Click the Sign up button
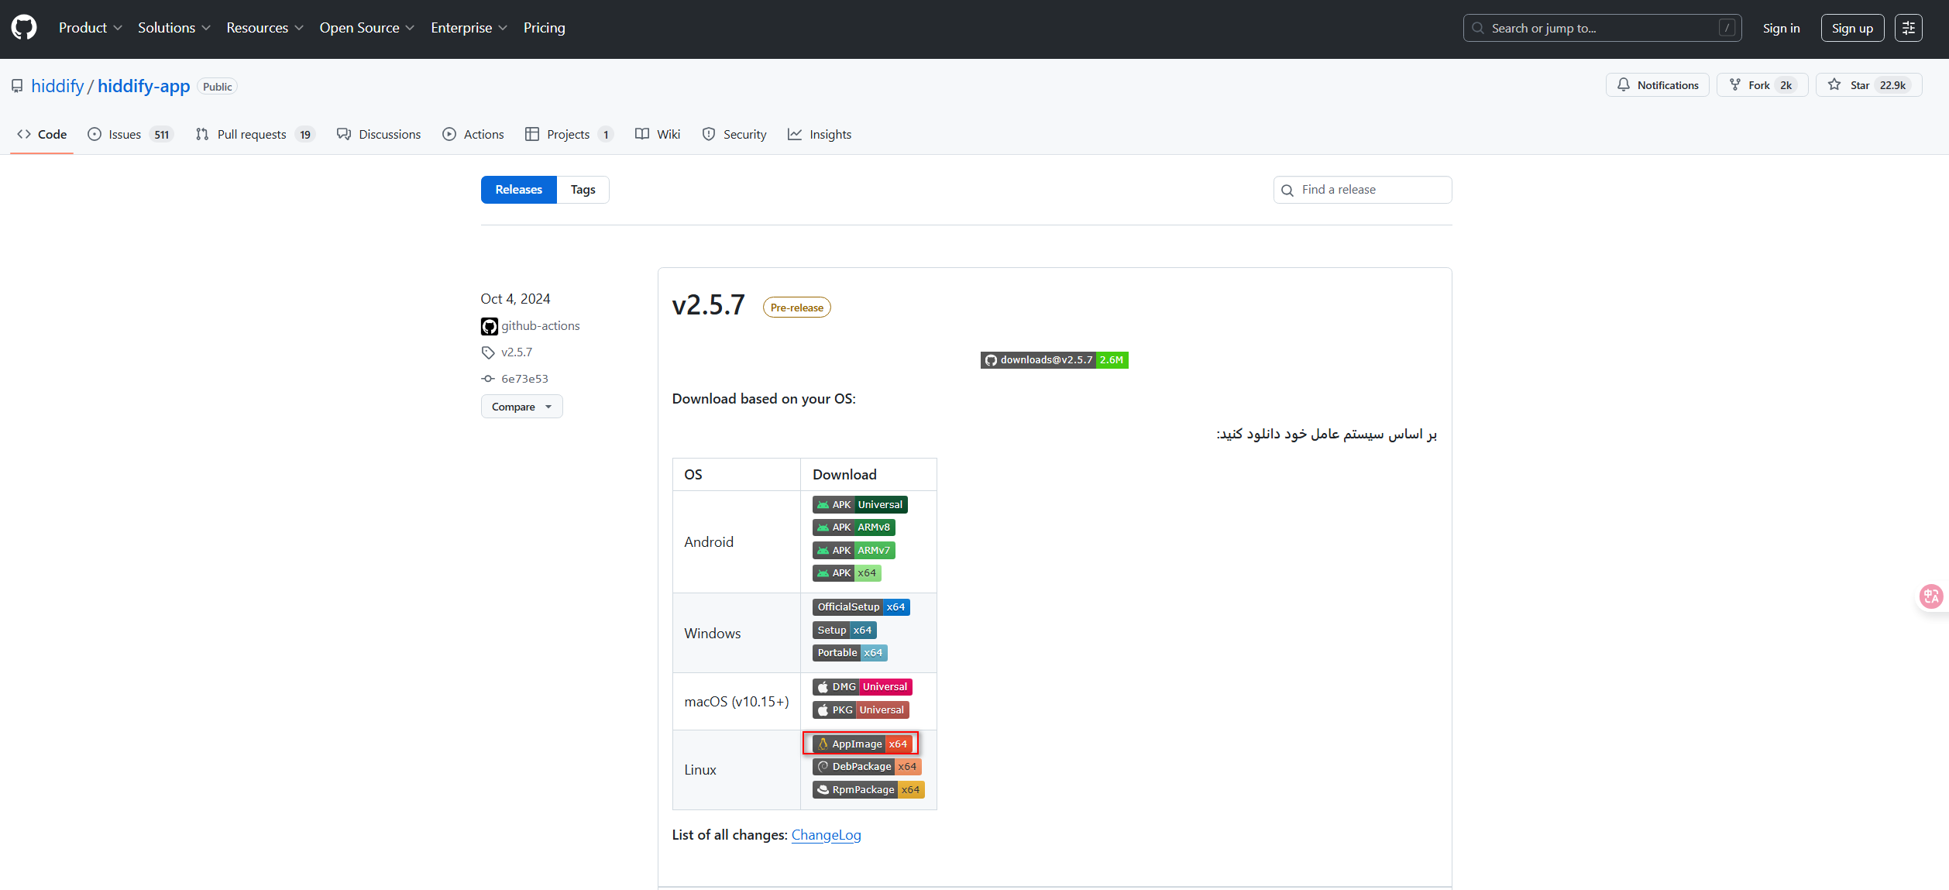 [1852, 28]
